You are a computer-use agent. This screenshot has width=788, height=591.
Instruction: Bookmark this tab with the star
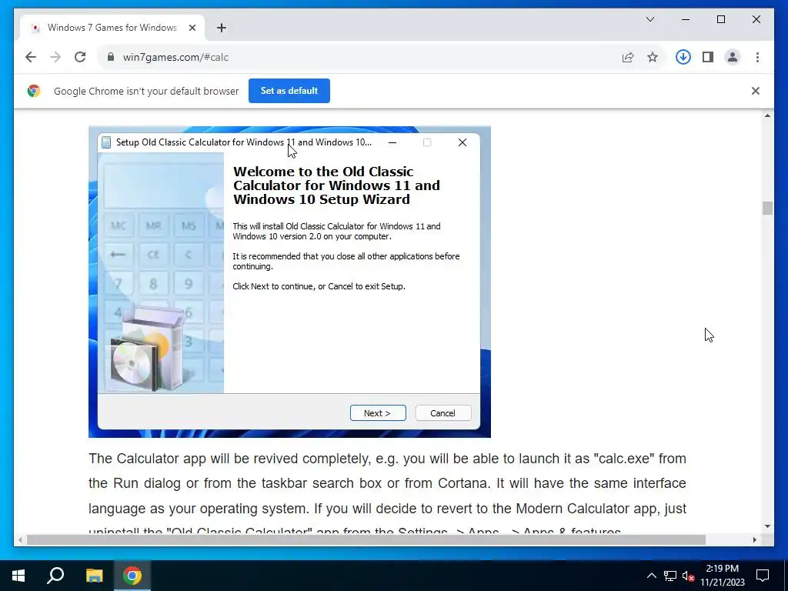click(653, 57)
